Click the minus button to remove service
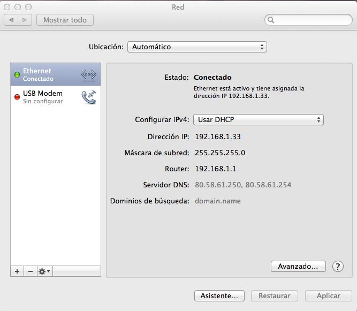This screenshot has width=357, height=311. tap(31, 271)
